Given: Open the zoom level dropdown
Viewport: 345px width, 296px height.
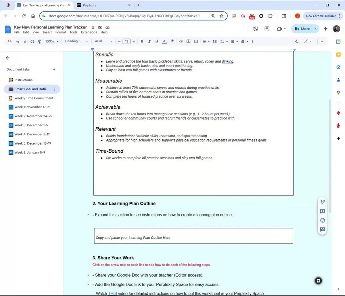Looking at the screenshot, I should tap(52, 41).
